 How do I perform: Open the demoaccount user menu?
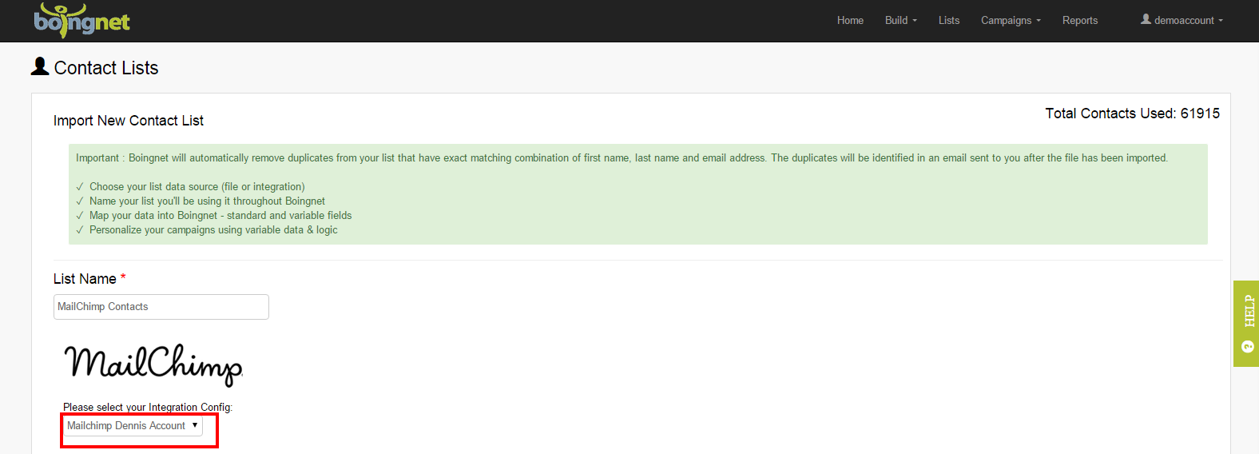[1182, 20]
